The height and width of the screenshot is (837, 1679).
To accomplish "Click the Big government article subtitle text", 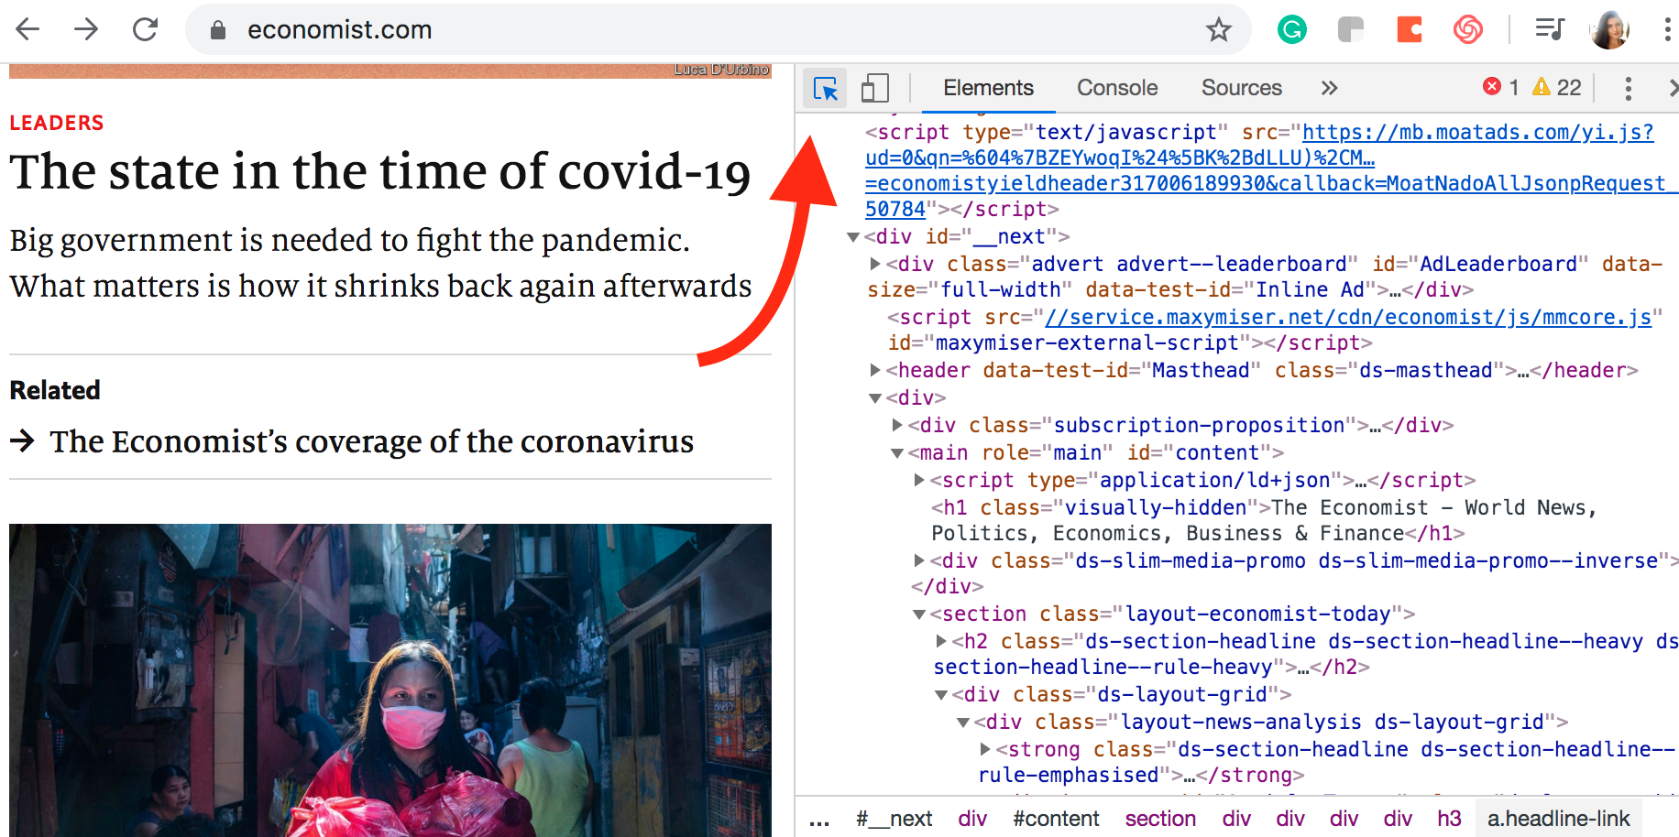I will pyautogui.click(x=380, y=263).
